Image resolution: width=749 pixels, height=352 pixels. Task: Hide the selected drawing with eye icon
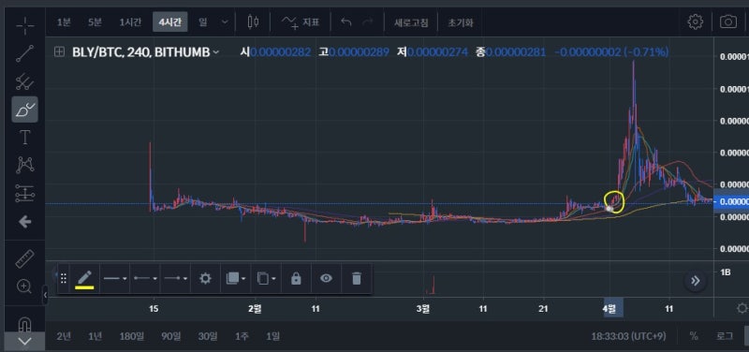click(326, 278)
